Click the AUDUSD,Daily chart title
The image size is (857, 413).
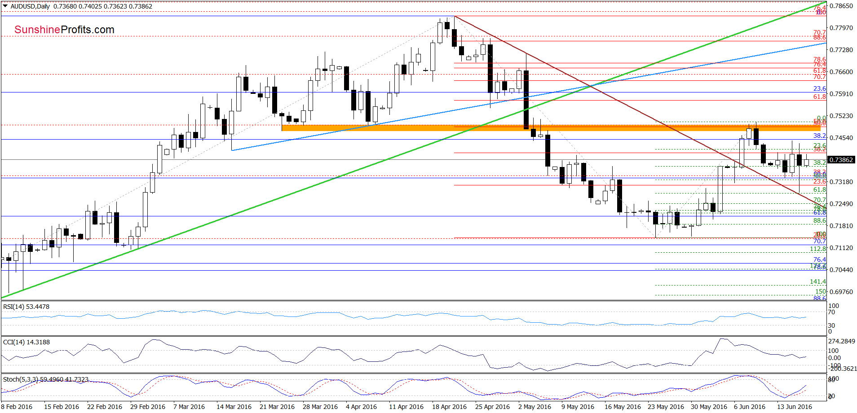coord(30,6)
